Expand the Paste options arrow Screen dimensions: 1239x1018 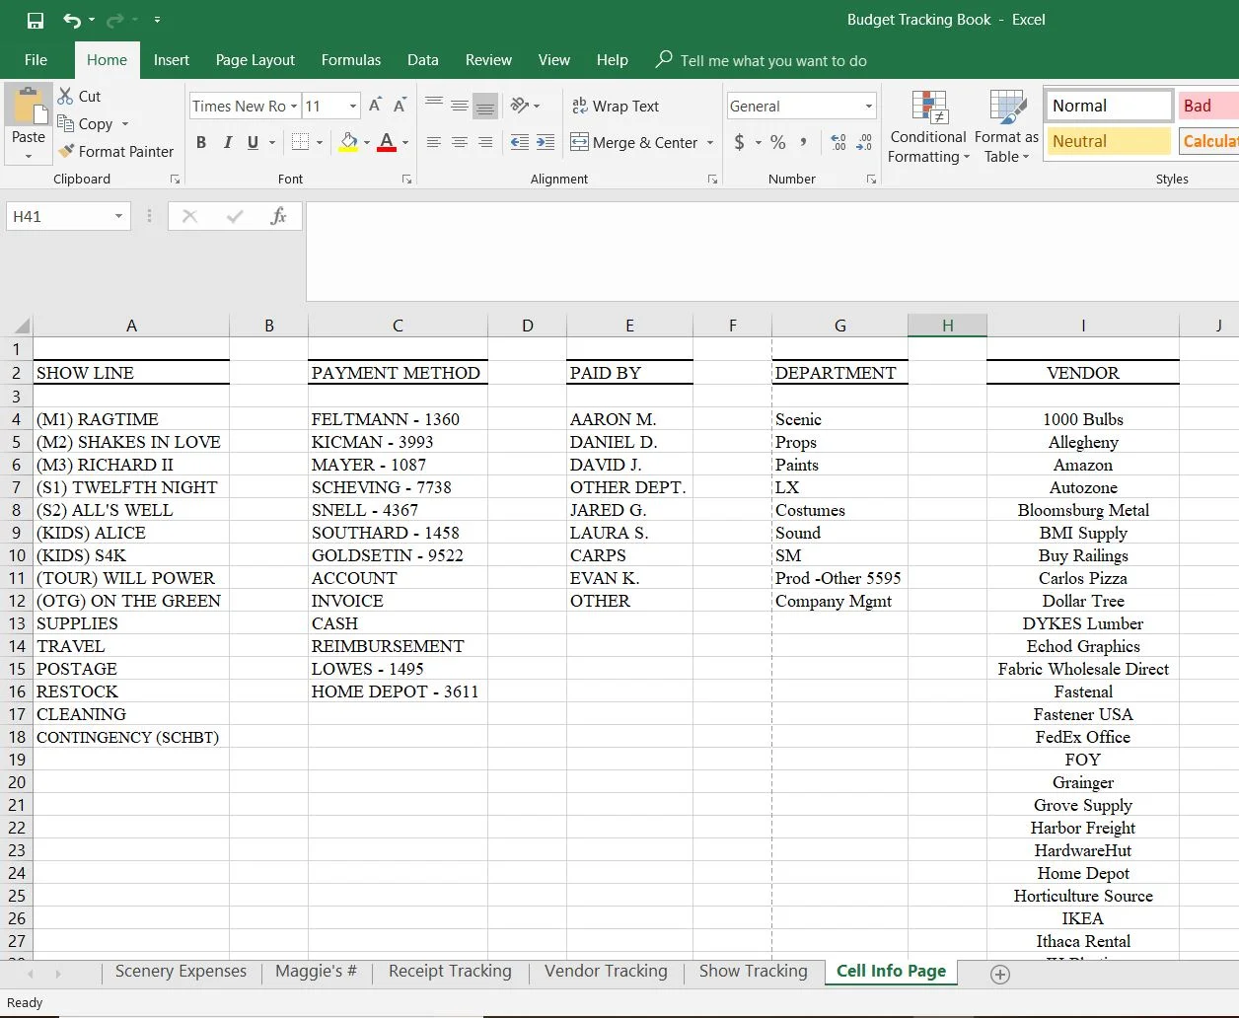point(29,156)
